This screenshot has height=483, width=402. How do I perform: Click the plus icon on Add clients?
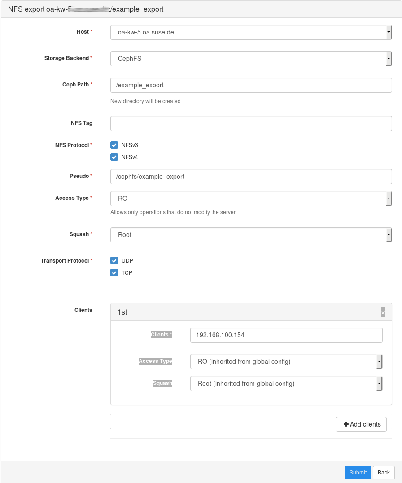click(346, 424)
